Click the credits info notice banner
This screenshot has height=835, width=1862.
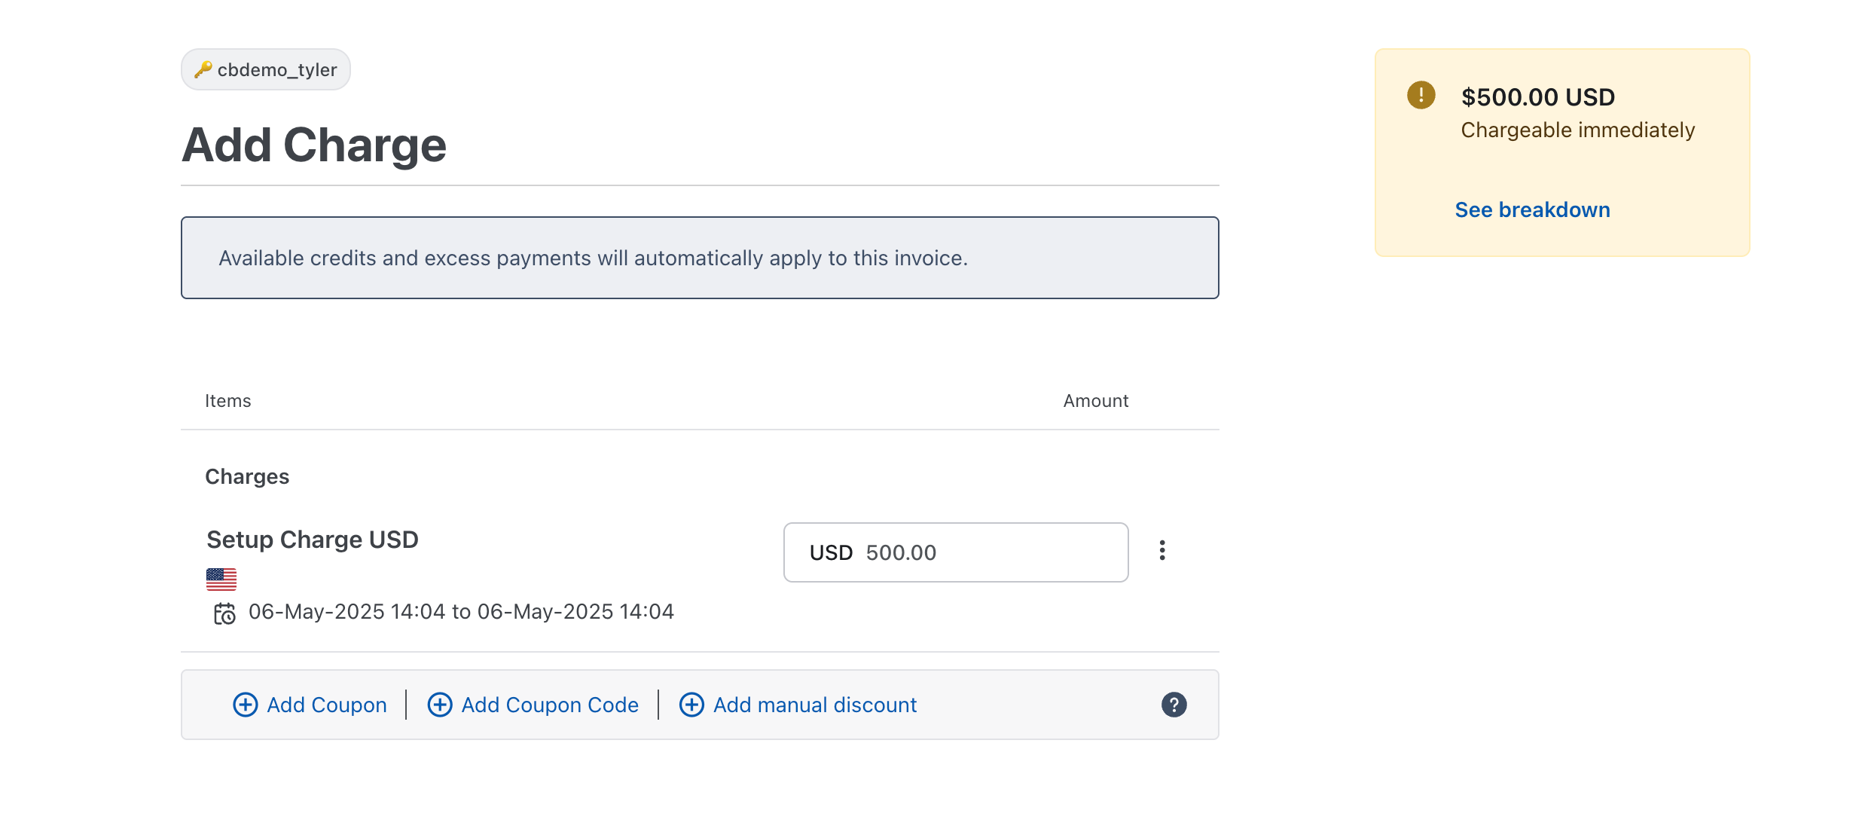[699, 258]
